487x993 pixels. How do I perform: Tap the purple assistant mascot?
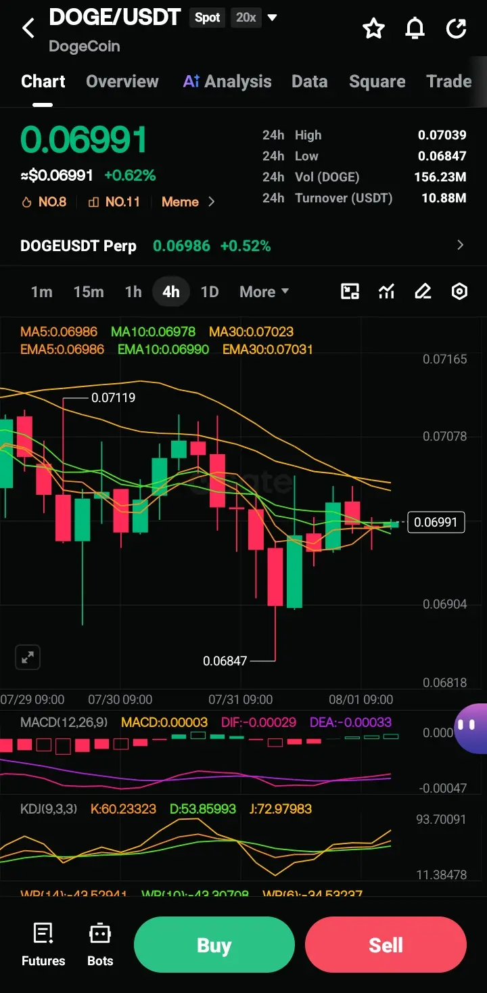(471, 728)
